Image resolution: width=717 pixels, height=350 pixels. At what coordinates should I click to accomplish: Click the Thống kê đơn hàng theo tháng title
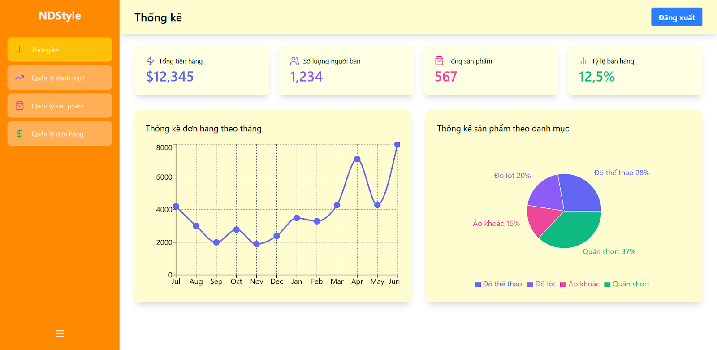(203, 129)
